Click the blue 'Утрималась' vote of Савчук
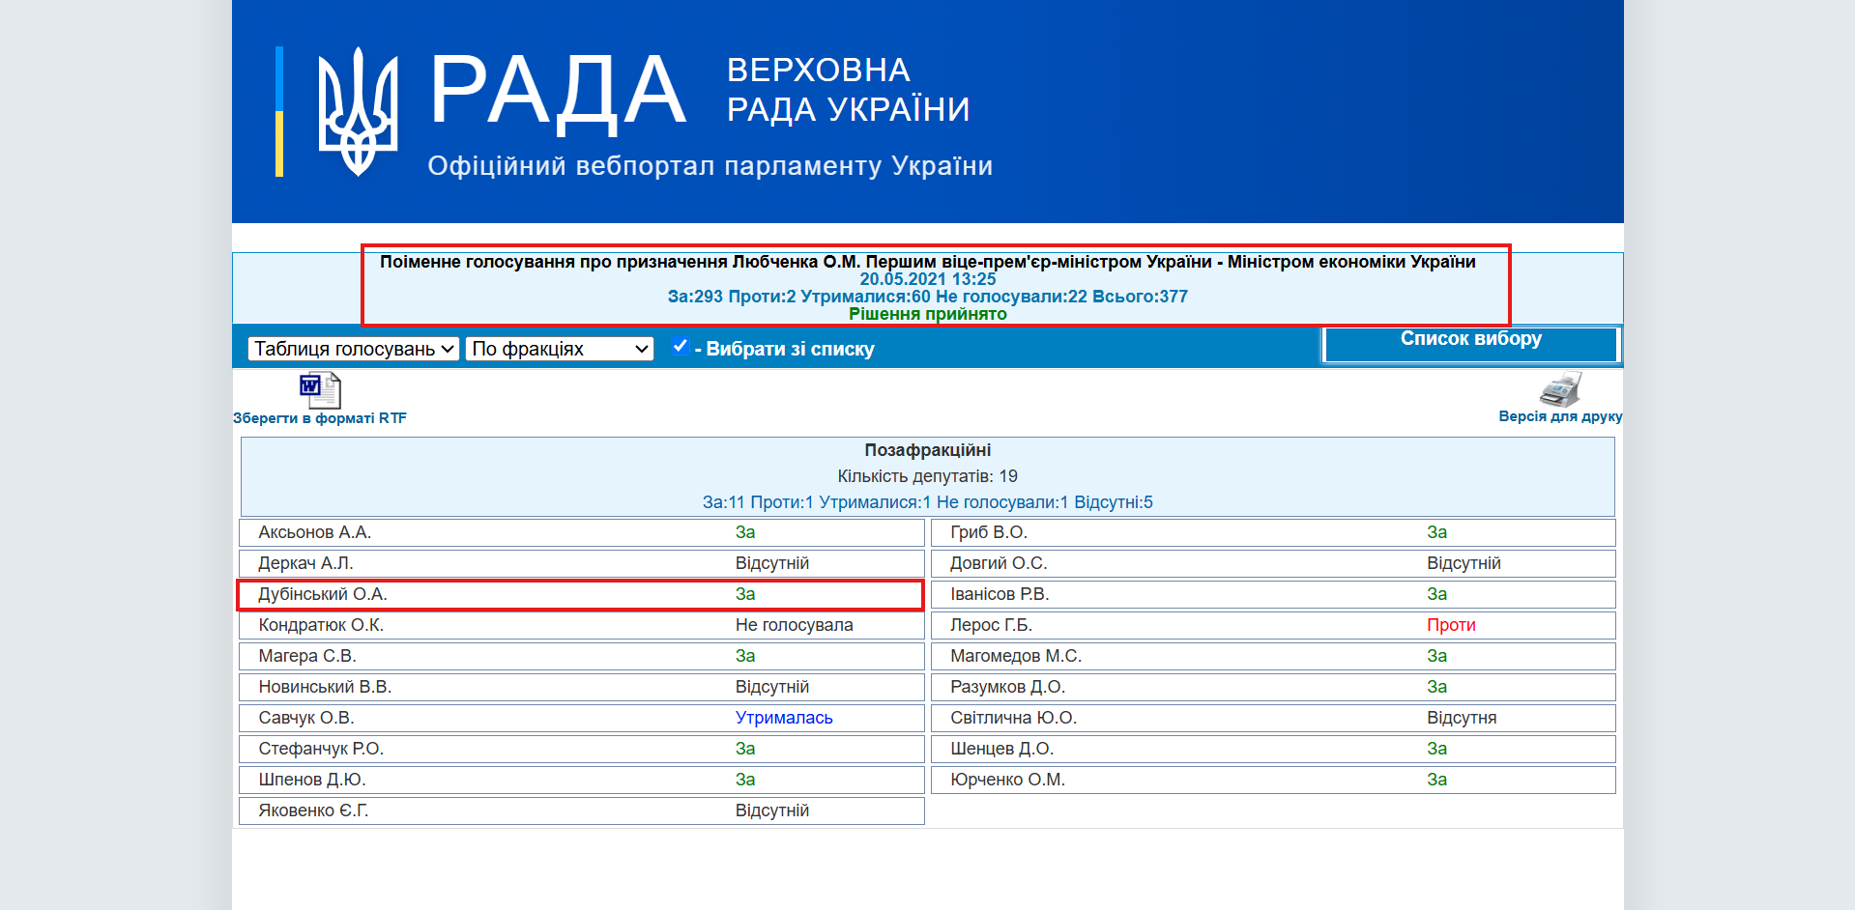Image resolution: width=1855 pixels, height=910 pixels. tap(784, 718)
